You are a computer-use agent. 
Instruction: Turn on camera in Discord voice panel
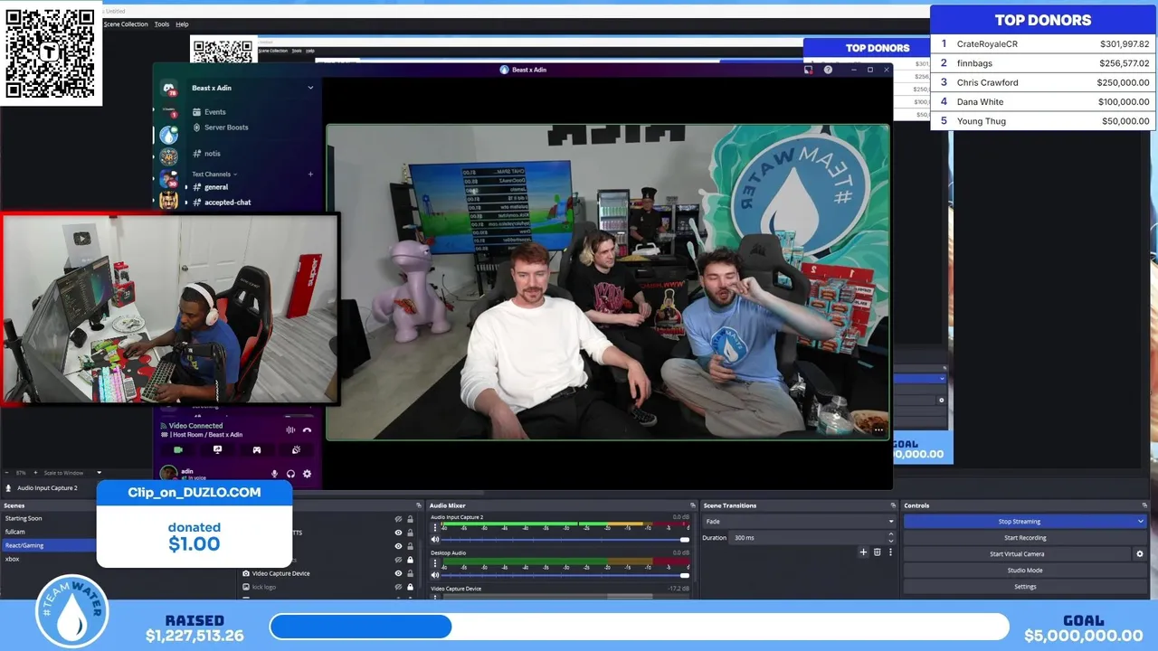pos(178,449)
